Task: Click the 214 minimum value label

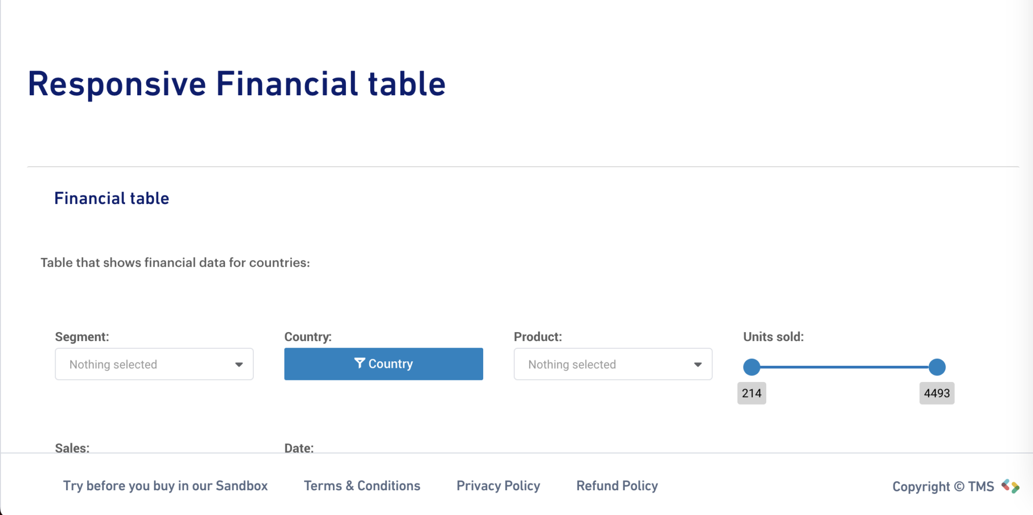Action: pyautogui.click(x=752, y=393)
